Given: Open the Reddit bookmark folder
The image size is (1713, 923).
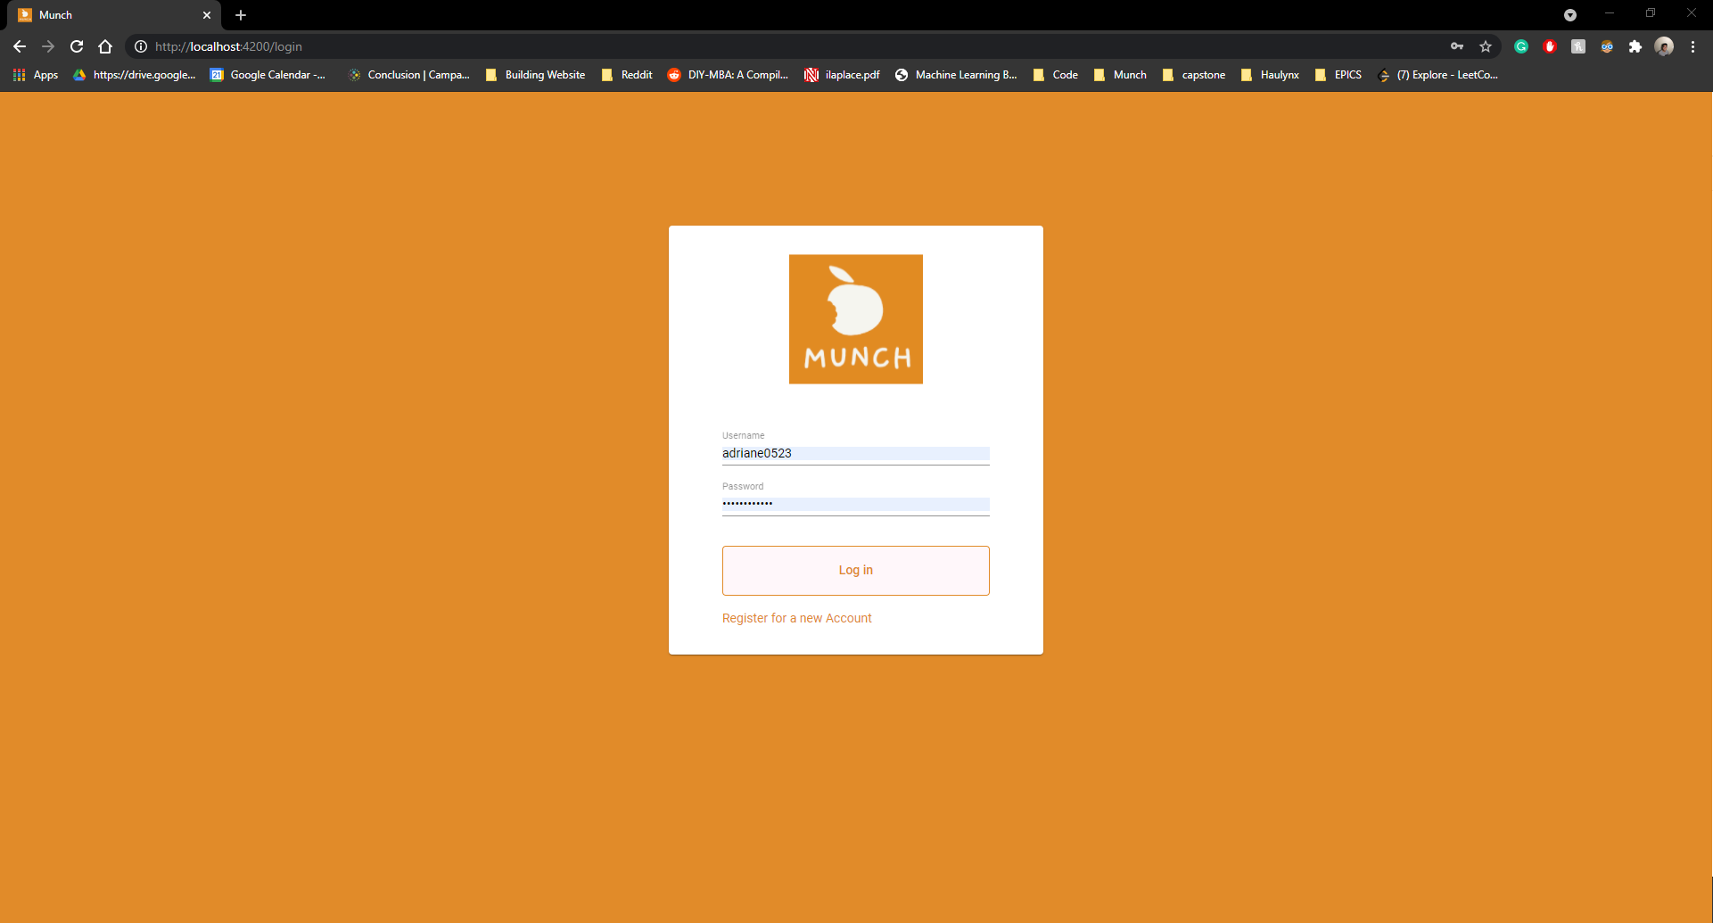Looking at the screenshot, I should coord(627,75).
